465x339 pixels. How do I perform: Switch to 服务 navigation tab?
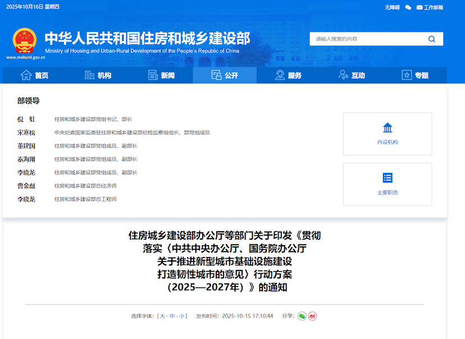point(288,75)
